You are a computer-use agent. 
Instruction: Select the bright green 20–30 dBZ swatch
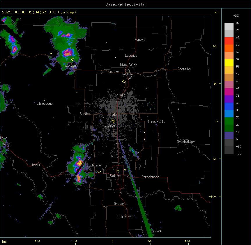click(229, 121)
